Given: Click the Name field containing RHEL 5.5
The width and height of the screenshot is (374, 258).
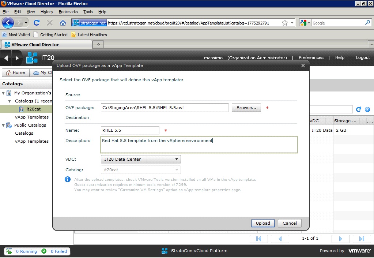Looking at the screenshot, I should point(130,130).
